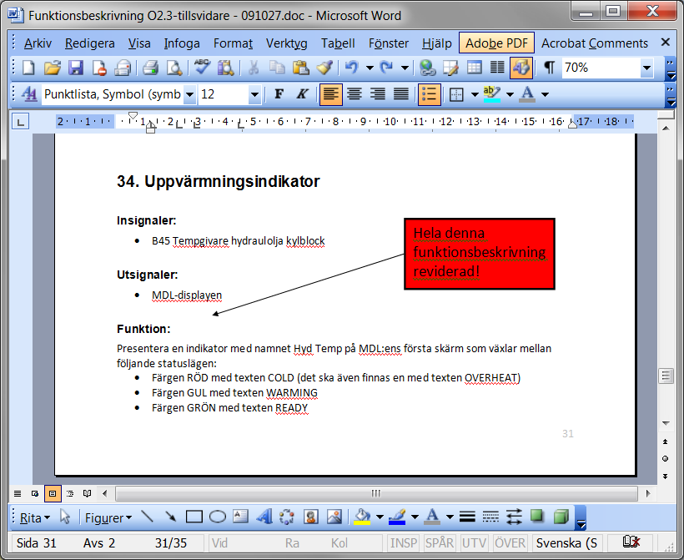Open the Redigera menu
This screenshot has width=684, height=560.
(x=90, y=43)
